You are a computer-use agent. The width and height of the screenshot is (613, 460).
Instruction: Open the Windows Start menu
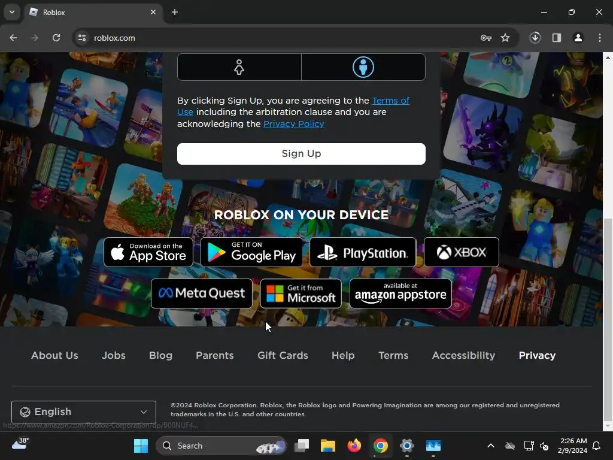coord(141,446)
